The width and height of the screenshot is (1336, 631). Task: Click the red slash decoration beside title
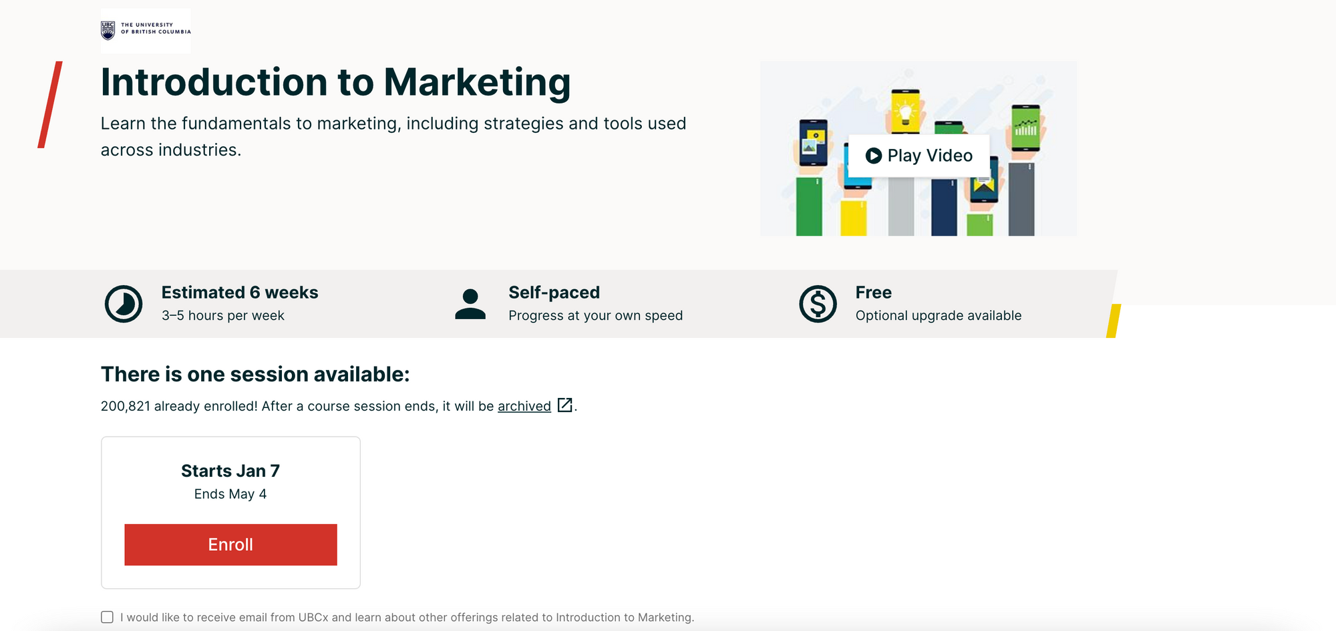50,105
